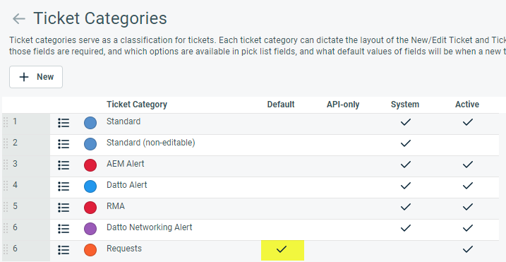Open context menu icon for Standard row
The image size is (506, 262).
(x=64, y=123)
